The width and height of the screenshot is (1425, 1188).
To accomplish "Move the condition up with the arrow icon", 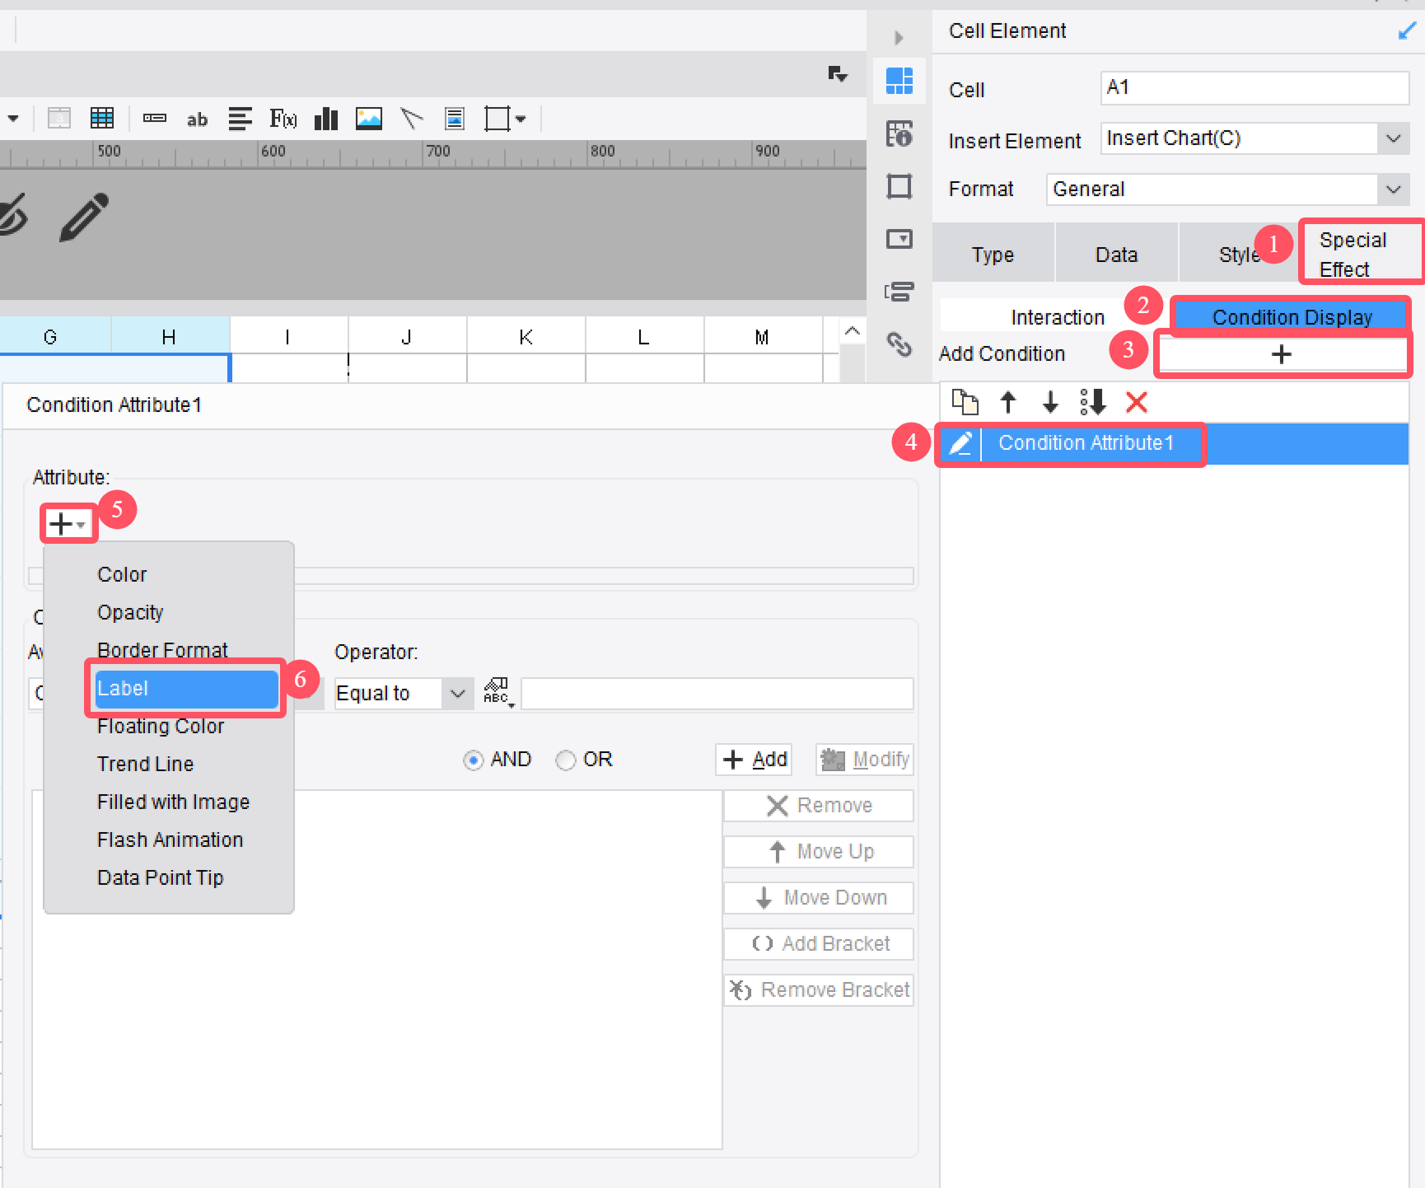I will [1007, 402].
